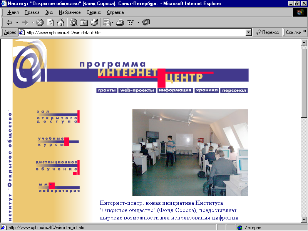The width and height of the screenshot is (308, 231).
Task: Click the IE icon in title bar
Action: [4, 3]
